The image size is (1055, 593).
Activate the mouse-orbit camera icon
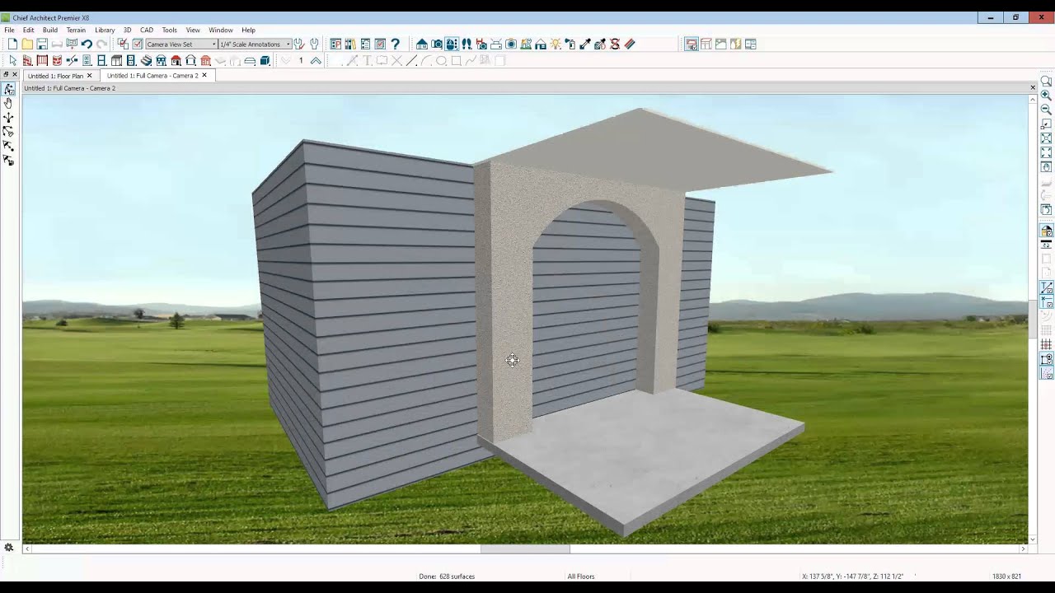[452, 44]
